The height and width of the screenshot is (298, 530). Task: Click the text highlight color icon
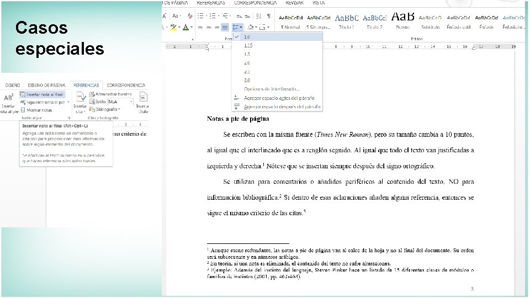173,27
